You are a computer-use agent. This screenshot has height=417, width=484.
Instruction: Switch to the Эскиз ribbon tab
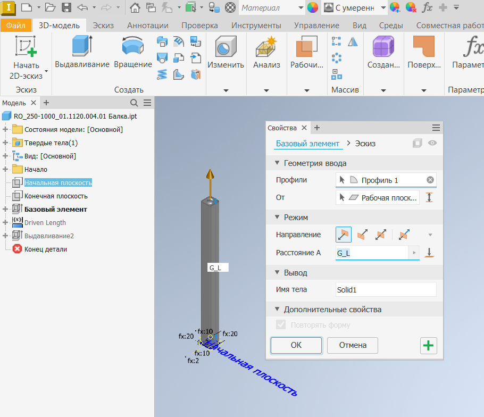pos(103,26)
